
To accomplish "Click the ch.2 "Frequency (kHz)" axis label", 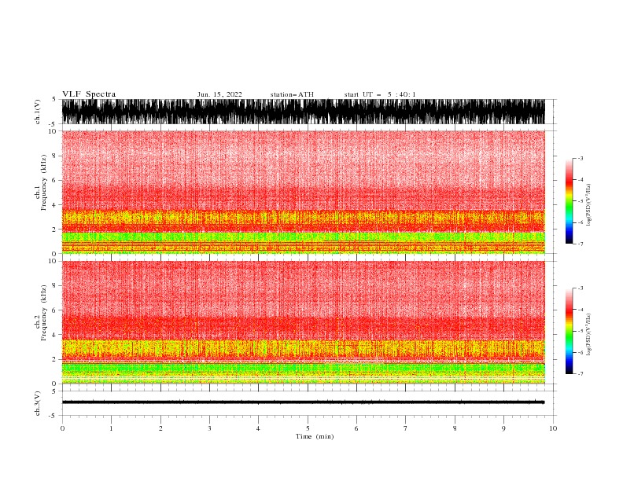I will tap(44, 313).
